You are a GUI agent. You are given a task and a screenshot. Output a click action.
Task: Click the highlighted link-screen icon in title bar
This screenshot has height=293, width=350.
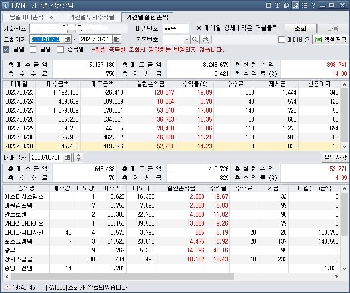click(295, 5)
